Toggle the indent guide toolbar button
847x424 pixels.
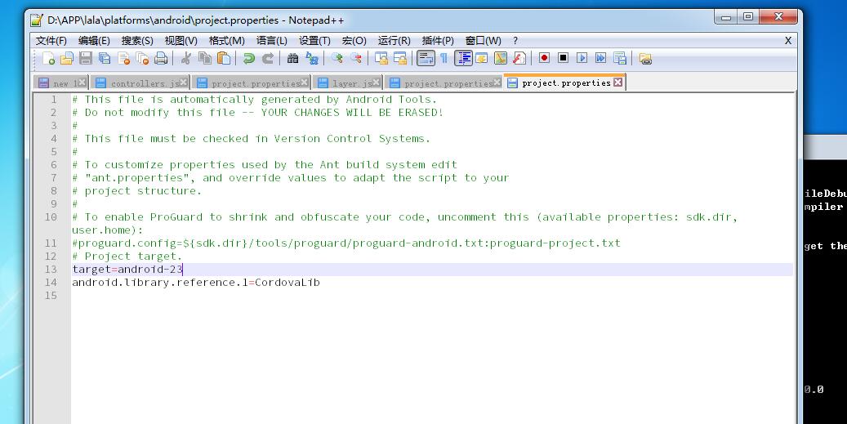pyautogui.click(x=463, y=58)
